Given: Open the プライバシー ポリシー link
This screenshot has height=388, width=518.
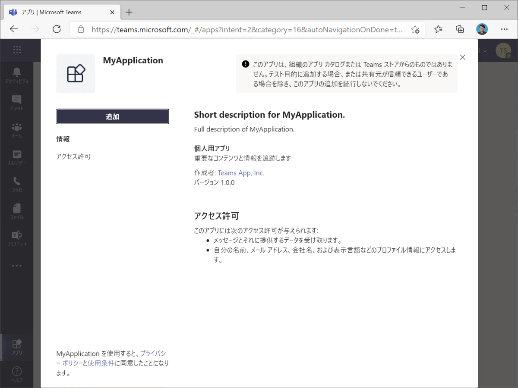Looking at the screenshot, I should click(x=111, y=358).
